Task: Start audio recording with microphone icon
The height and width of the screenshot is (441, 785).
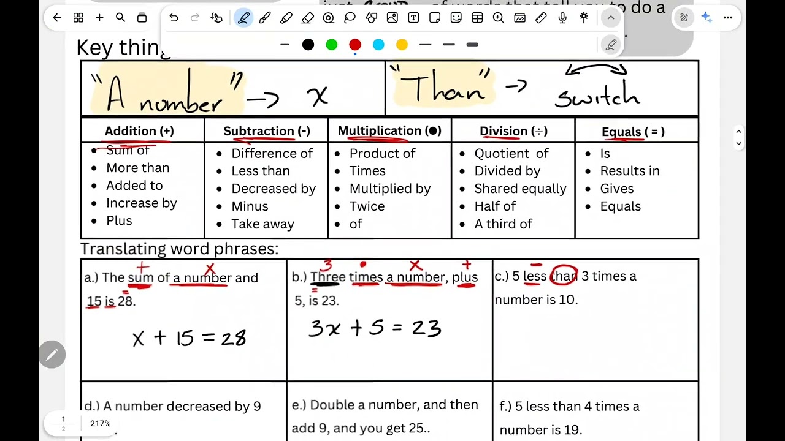Action: point(562,18)
